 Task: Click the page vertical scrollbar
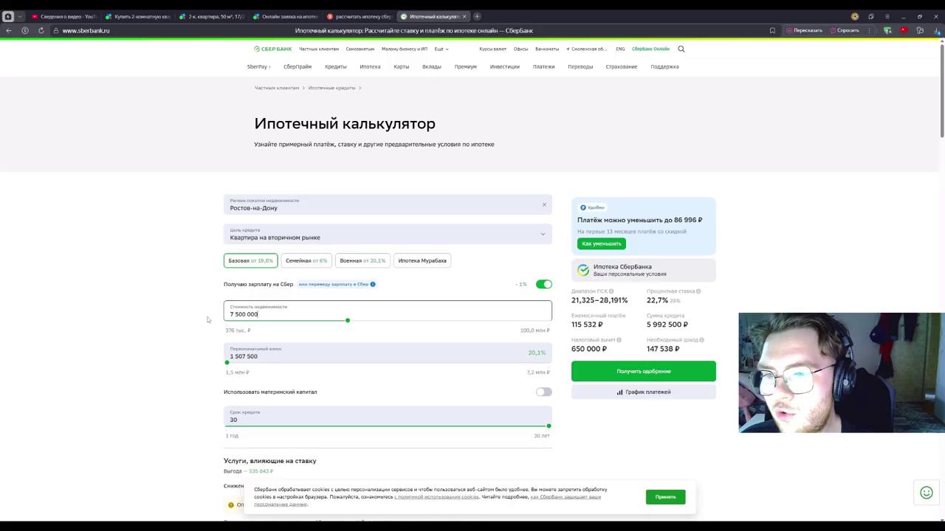(x=942, y=91)
